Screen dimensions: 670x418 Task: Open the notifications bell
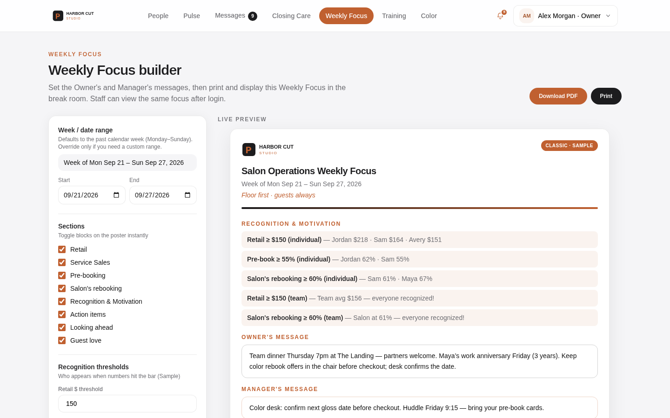pos(500,16)
